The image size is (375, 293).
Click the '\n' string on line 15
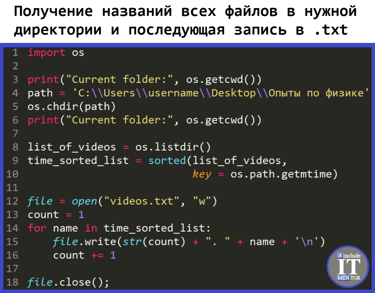coord(307,242)
